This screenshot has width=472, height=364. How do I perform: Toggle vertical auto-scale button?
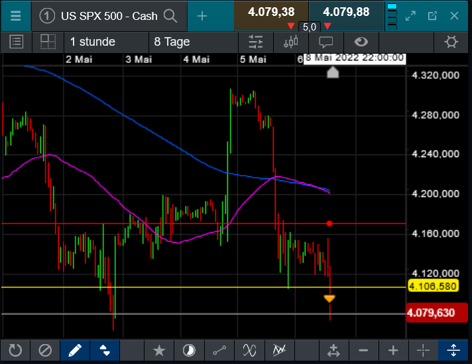[x=453, y=351]
